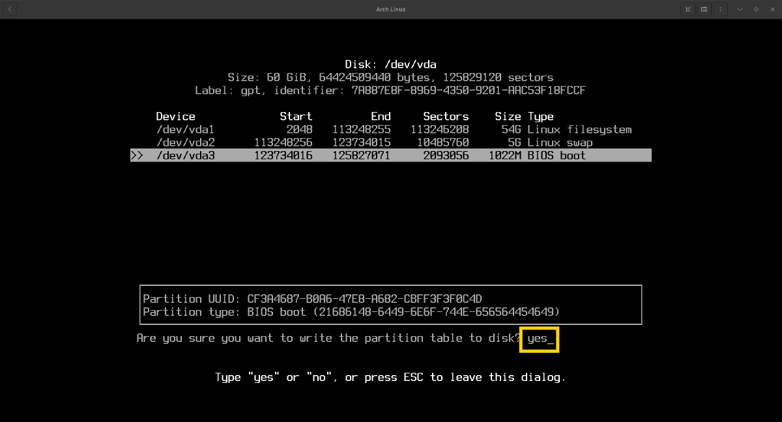Click the '>>' selection marker
The height and width of the screenshot is (422, 782).
point(137,156)
